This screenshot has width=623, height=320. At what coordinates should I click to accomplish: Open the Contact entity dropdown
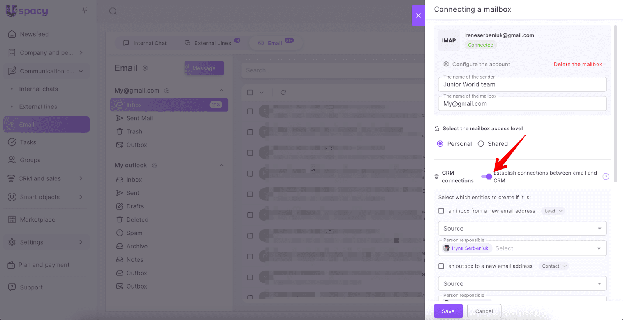click(554, 266)
